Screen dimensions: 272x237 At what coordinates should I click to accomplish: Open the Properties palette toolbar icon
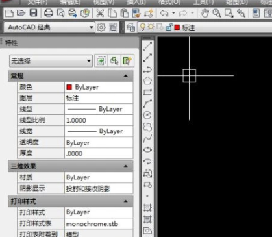(256, 13)
